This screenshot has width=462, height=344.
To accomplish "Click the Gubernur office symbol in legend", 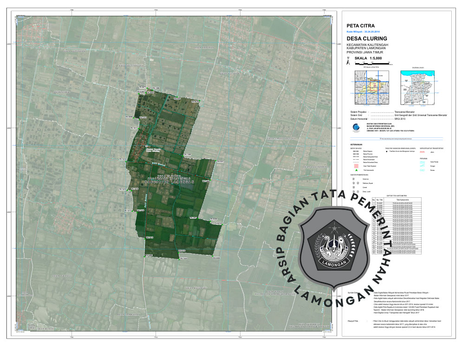I will coord(353,178).
